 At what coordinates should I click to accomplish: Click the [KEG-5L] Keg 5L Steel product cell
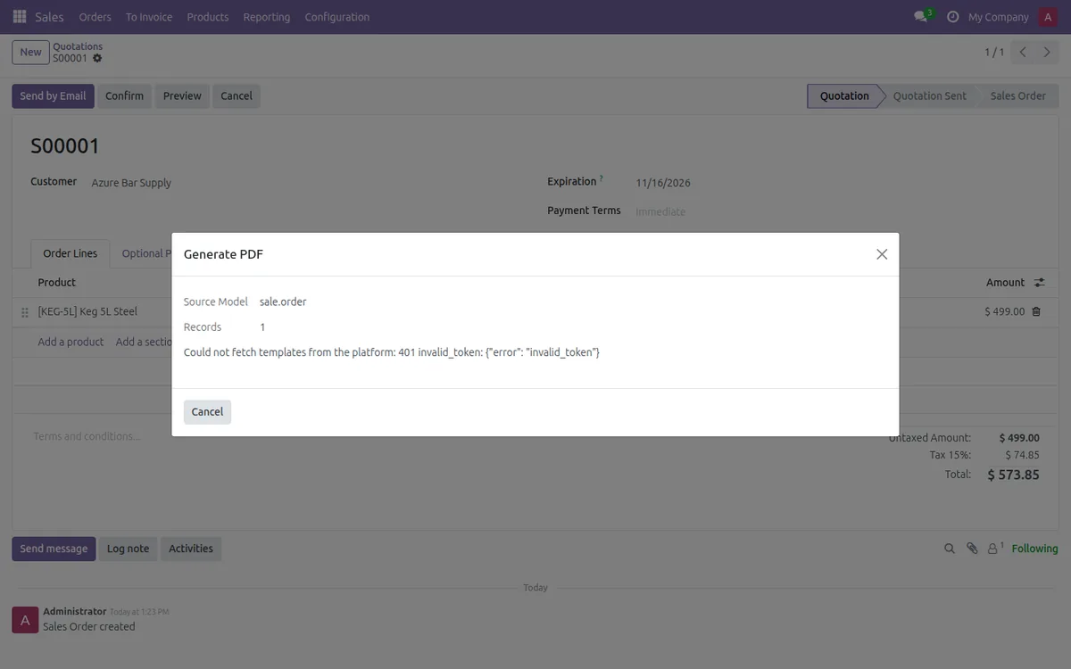[87, 311]
